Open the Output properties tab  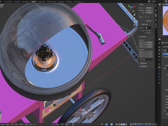pos(159,50)
